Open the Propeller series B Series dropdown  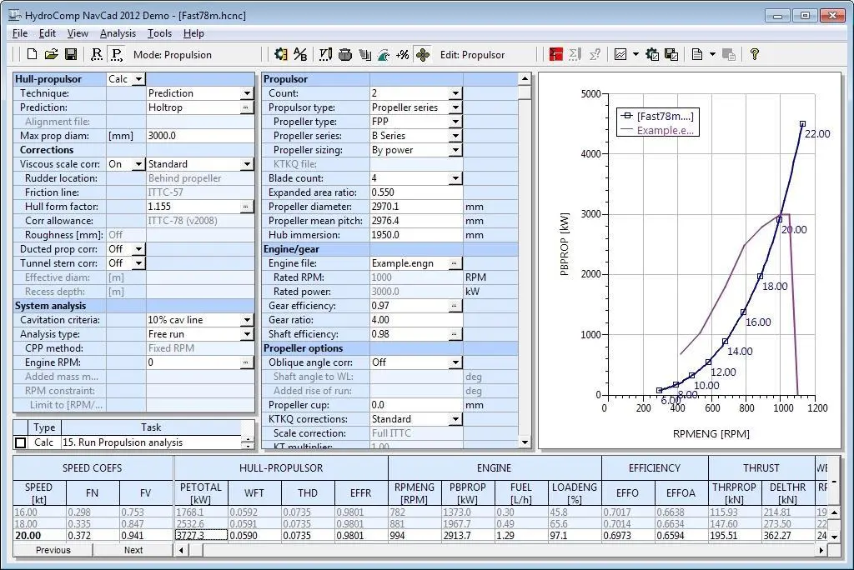click(x=456, y=136)
